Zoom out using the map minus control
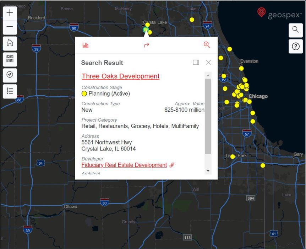The width and height of the screenshot is (306, 249). pyautogui.click(x=10, y=27)
